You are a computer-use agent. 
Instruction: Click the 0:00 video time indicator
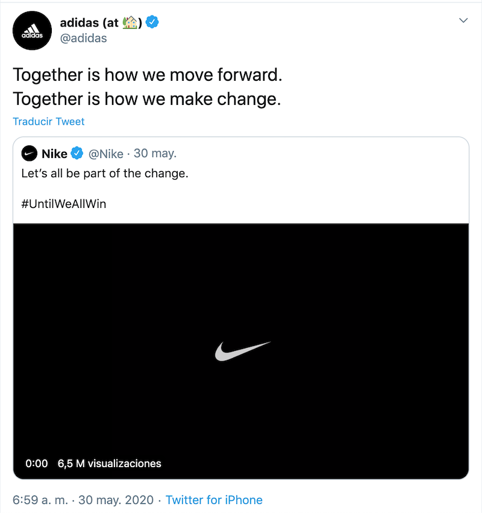point(37,464)
